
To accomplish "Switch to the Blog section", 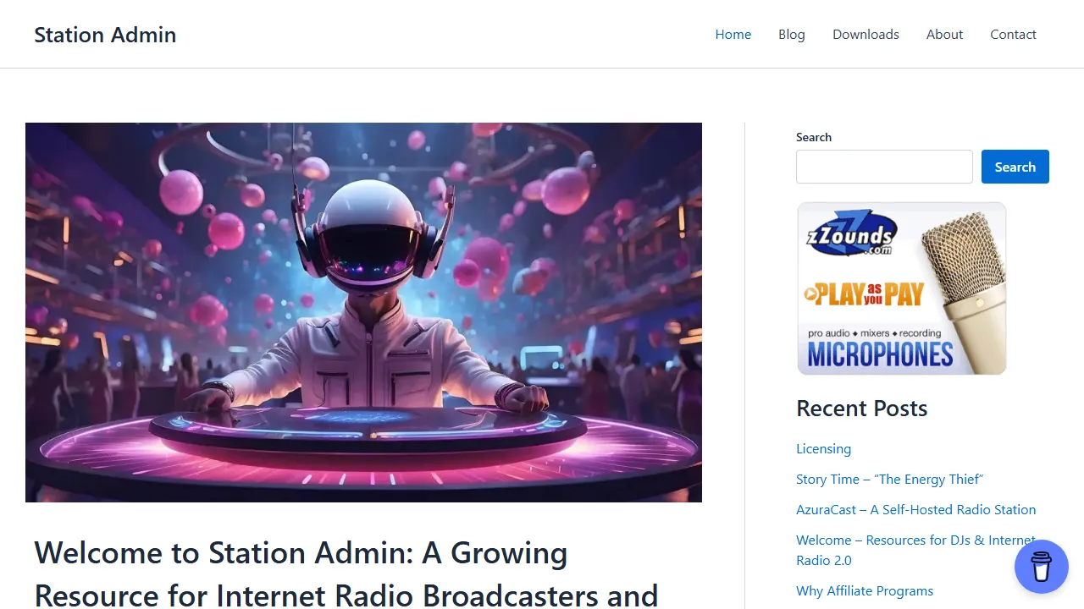I will 791,34.
